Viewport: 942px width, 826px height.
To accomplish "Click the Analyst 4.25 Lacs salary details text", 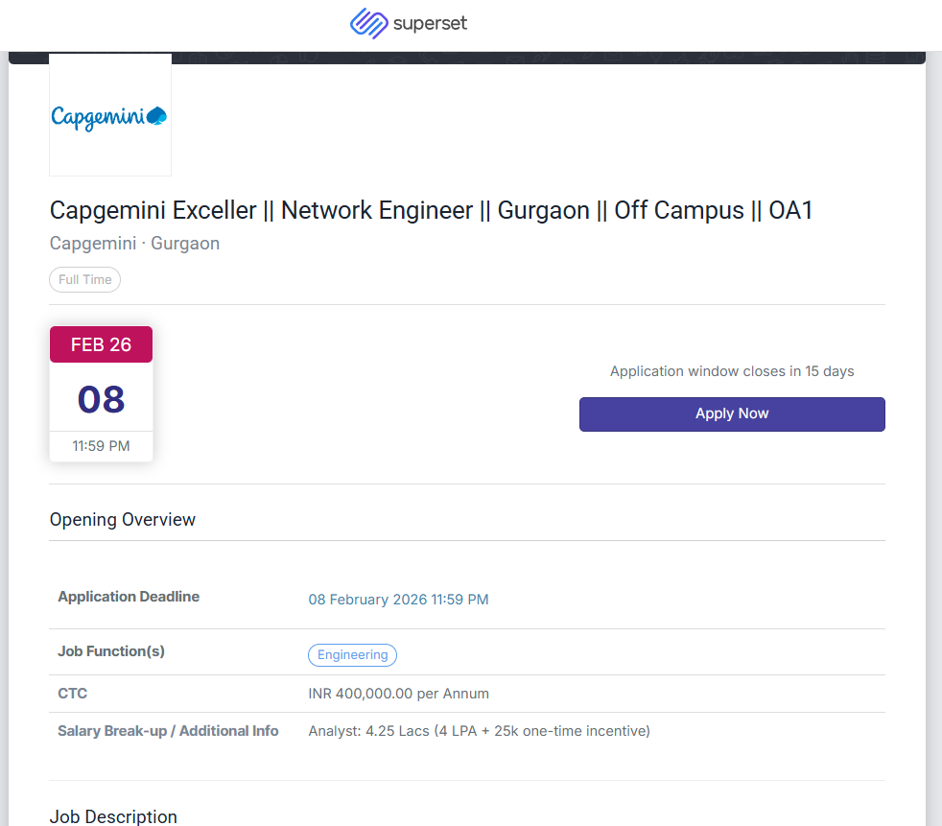I will 479,731.
